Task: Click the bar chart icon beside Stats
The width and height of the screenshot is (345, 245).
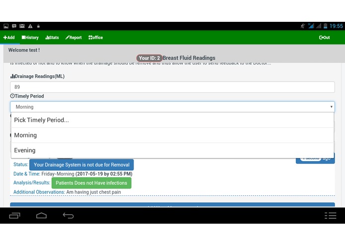Action: (x=47, y=37)
